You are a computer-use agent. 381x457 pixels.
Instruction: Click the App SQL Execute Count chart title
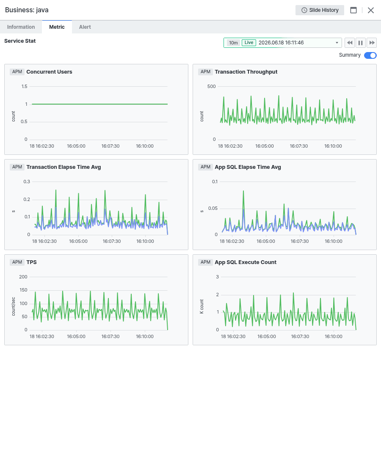click(x=246, y=262)
